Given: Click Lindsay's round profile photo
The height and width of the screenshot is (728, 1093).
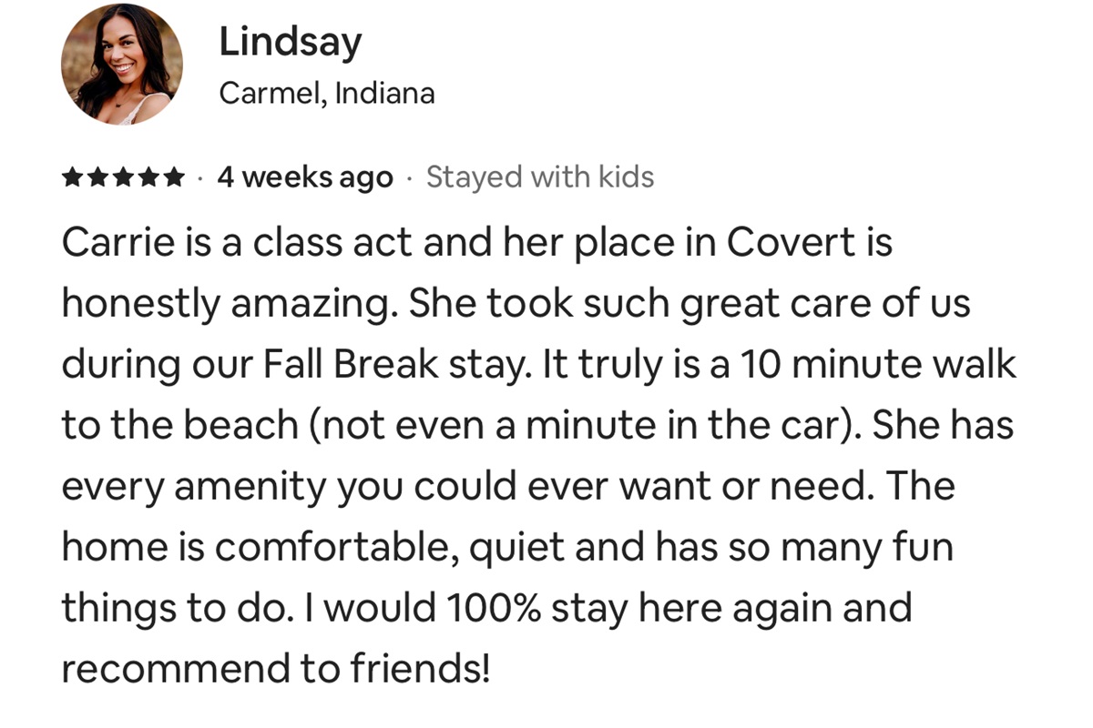Looking at the screenshot, I should [121, 64].
